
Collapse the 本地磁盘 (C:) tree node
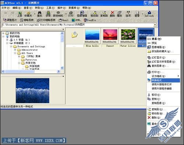click(7, 43)
